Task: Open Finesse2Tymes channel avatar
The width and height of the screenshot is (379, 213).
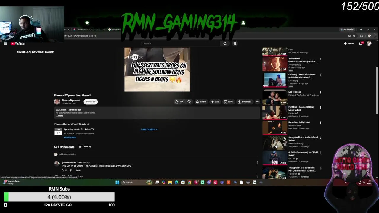Action: click(57, 102)
